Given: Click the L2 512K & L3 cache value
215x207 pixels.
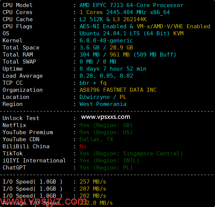Looking at the screenshot, I should point(113,19).
